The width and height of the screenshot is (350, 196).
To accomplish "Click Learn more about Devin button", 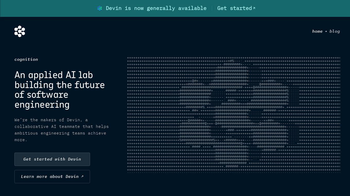I will coord(52,177).
